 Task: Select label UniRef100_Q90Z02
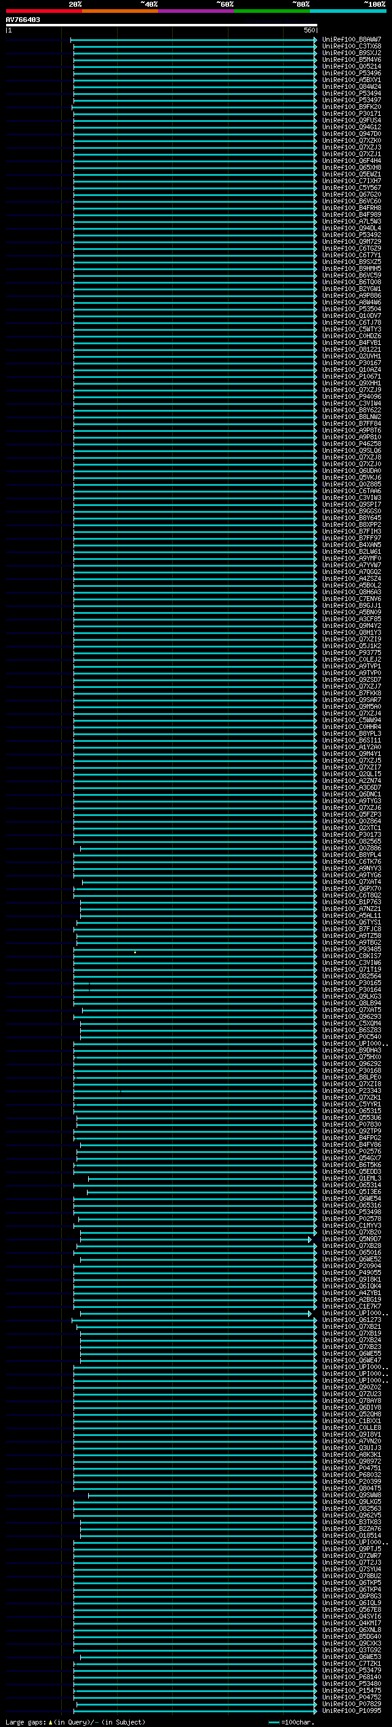[x=352, y=1387]
